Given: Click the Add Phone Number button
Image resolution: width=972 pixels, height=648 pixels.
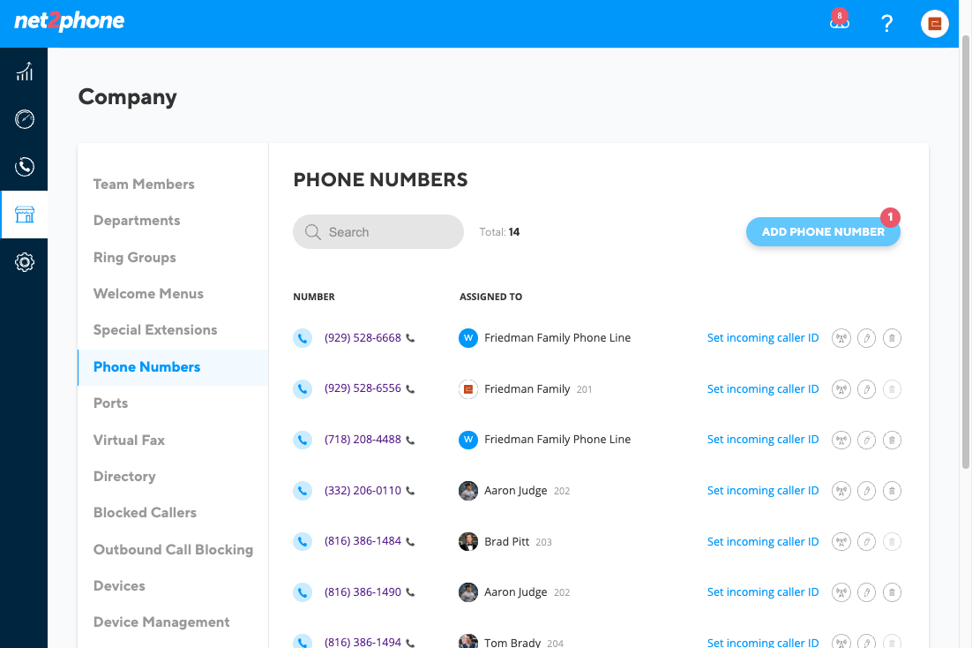Looking at the screenshot, I should click(x=823, y=231).
